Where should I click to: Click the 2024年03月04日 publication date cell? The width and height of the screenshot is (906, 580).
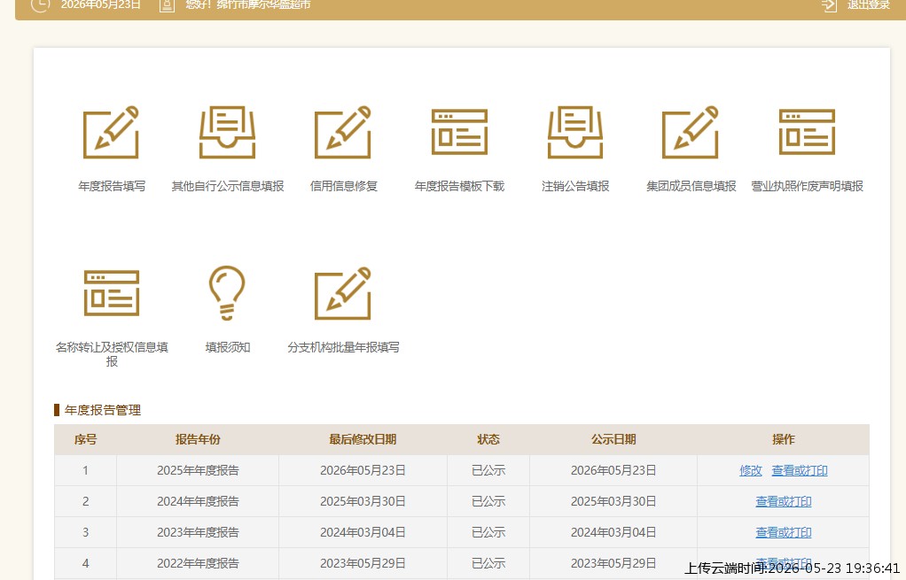click(x=613, y=533)
